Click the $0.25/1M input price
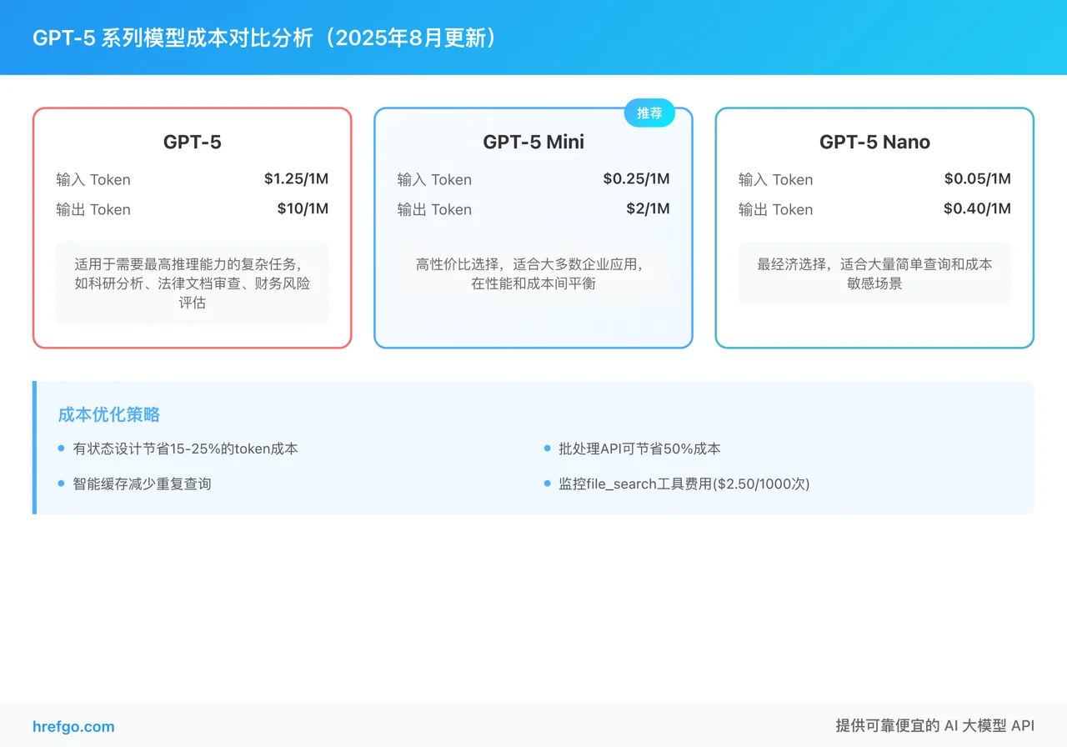Screen dimensions: 1067x747 tap(636, 178)
